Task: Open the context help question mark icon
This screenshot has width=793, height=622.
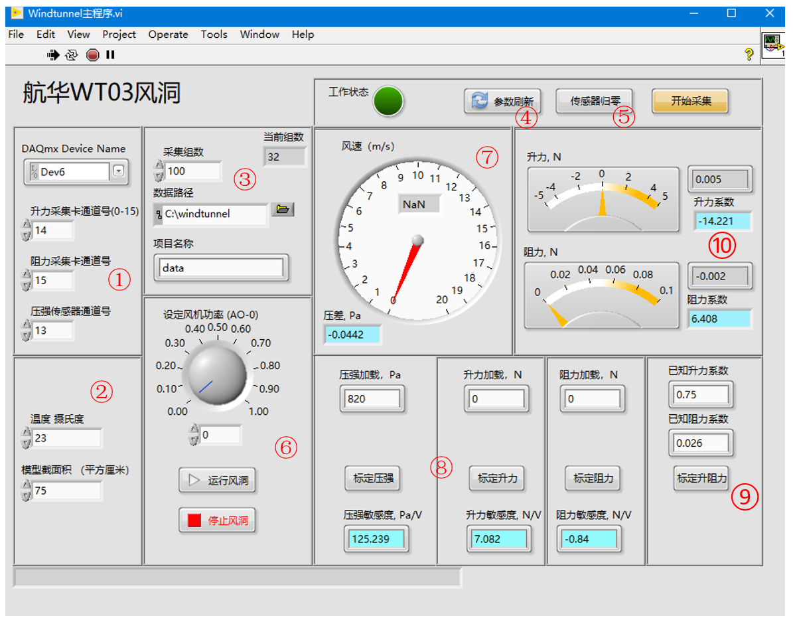Action: coord(749,54)
